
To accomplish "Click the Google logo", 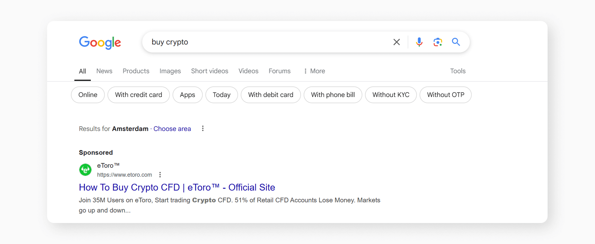I will (100, 43).
